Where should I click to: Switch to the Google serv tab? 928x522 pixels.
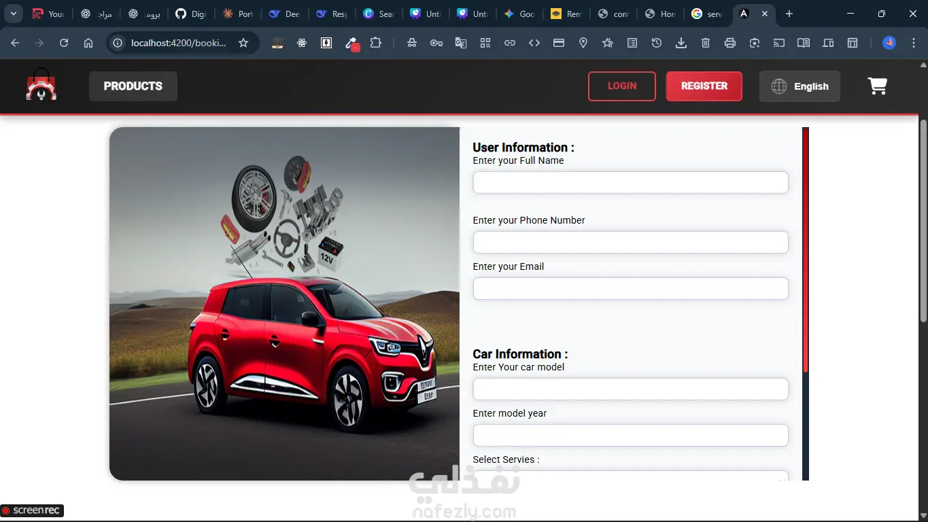point(706,14)
